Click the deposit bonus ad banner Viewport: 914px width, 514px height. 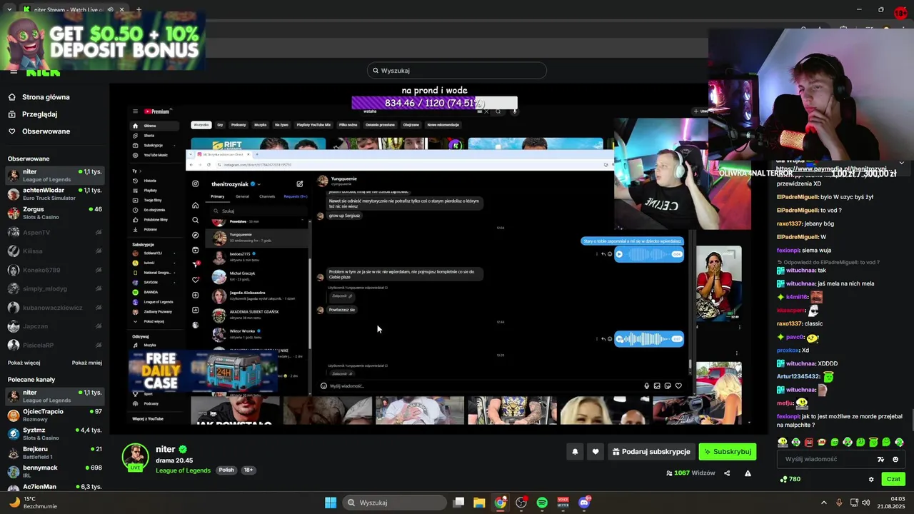tap(103, 41)
